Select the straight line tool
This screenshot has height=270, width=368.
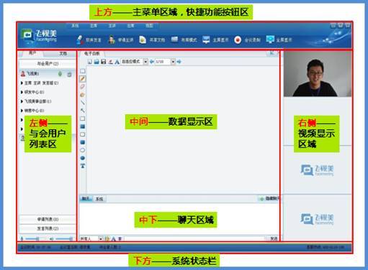(83, 103)
